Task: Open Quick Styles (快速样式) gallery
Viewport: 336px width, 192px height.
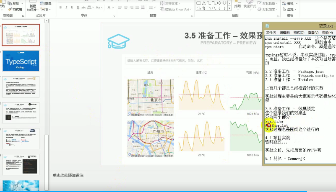Action: tap(250, 5)
